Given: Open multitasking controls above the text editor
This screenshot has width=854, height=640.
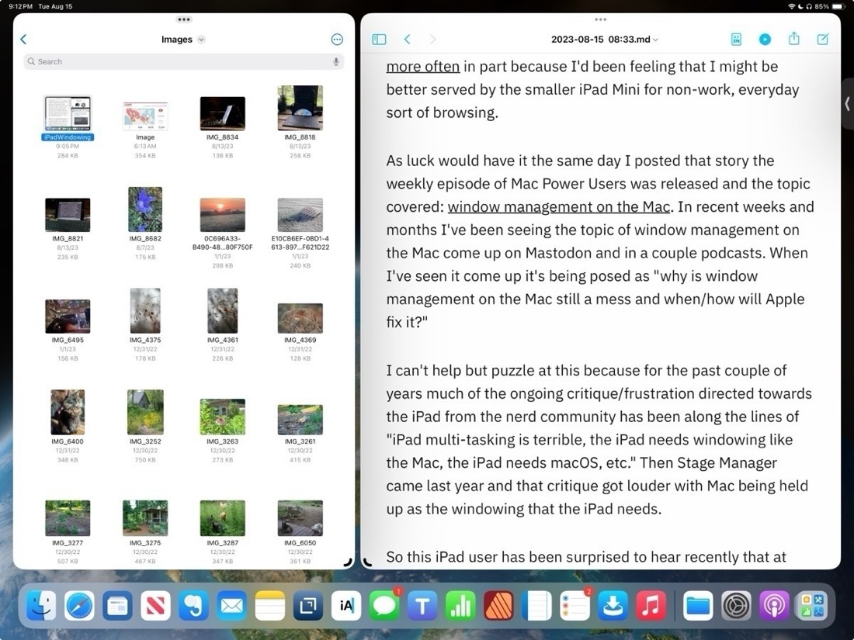Looking at the screenshot, I should [x=600, y=19].
